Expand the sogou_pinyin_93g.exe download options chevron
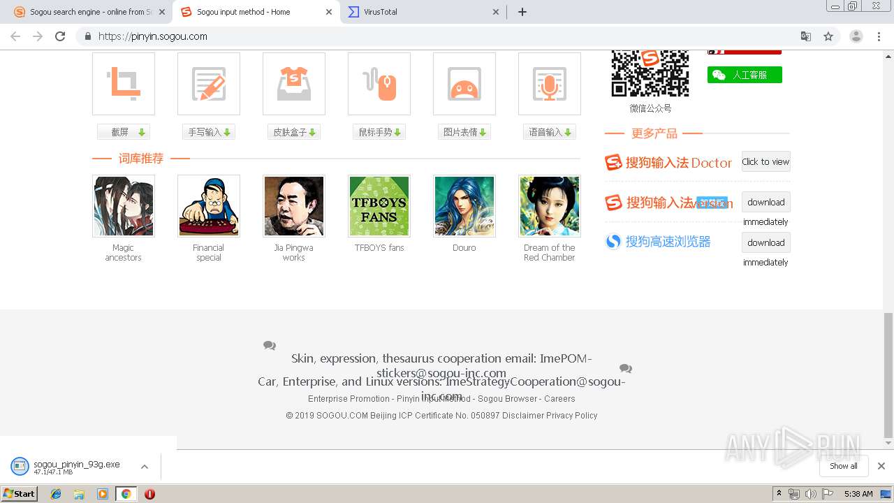 pyautogui.click(x=145, y=467)
